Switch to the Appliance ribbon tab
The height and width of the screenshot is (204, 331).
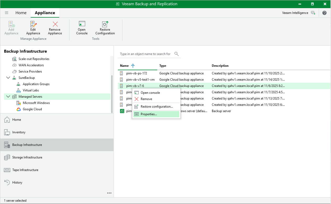tap(45, 13)
